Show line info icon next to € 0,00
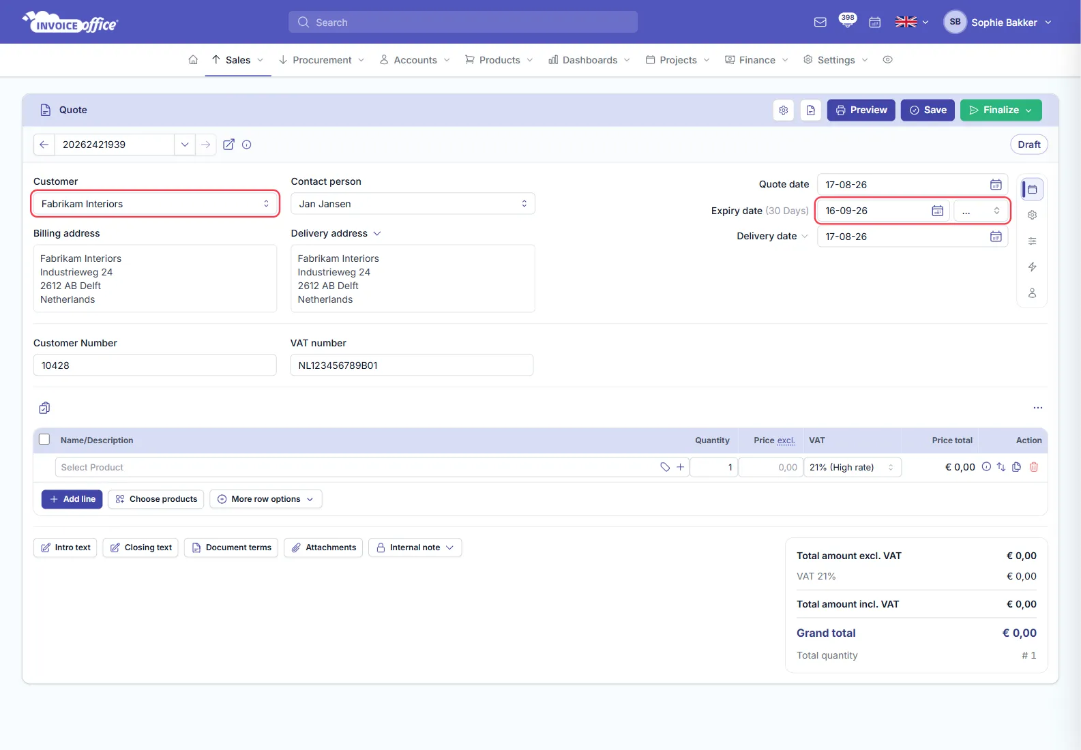This screenshot has width=1081, height=750. point(986,467)
